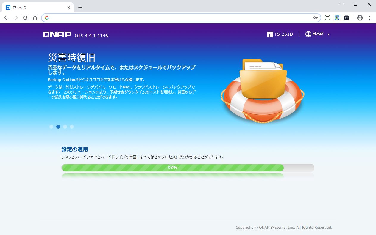Switch to the TS-251D browser tab
The height and width of the screenshot is (235, 376).
pos(36,7)
